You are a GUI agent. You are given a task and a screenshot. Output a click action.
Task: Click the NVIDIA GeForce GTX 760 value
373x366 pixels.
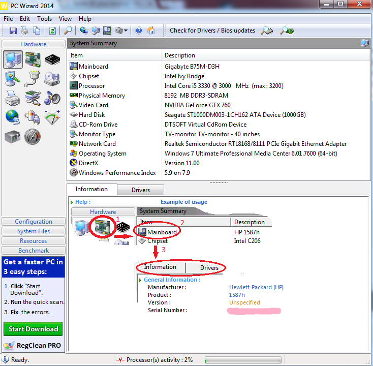click(x=198, y=105)
